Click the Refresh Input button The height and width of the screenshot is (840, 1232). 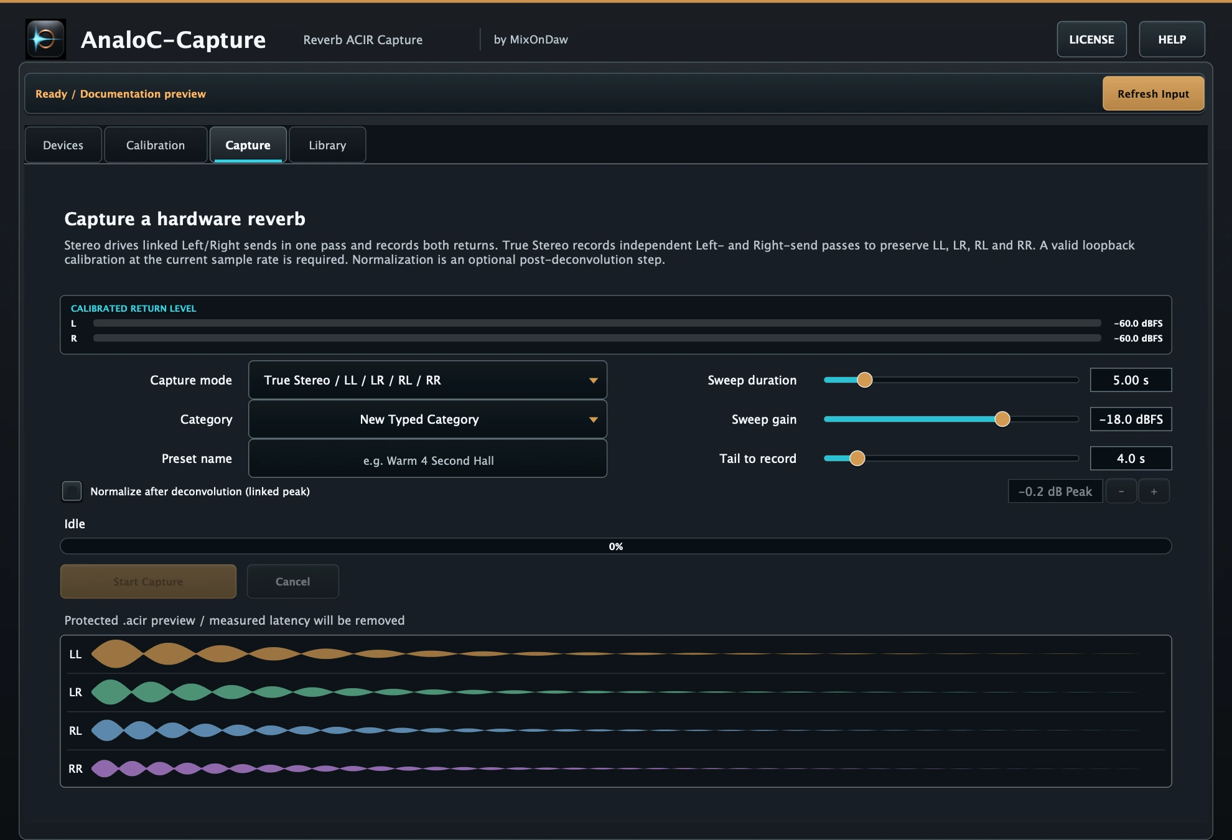click(x=1153, y=93)
